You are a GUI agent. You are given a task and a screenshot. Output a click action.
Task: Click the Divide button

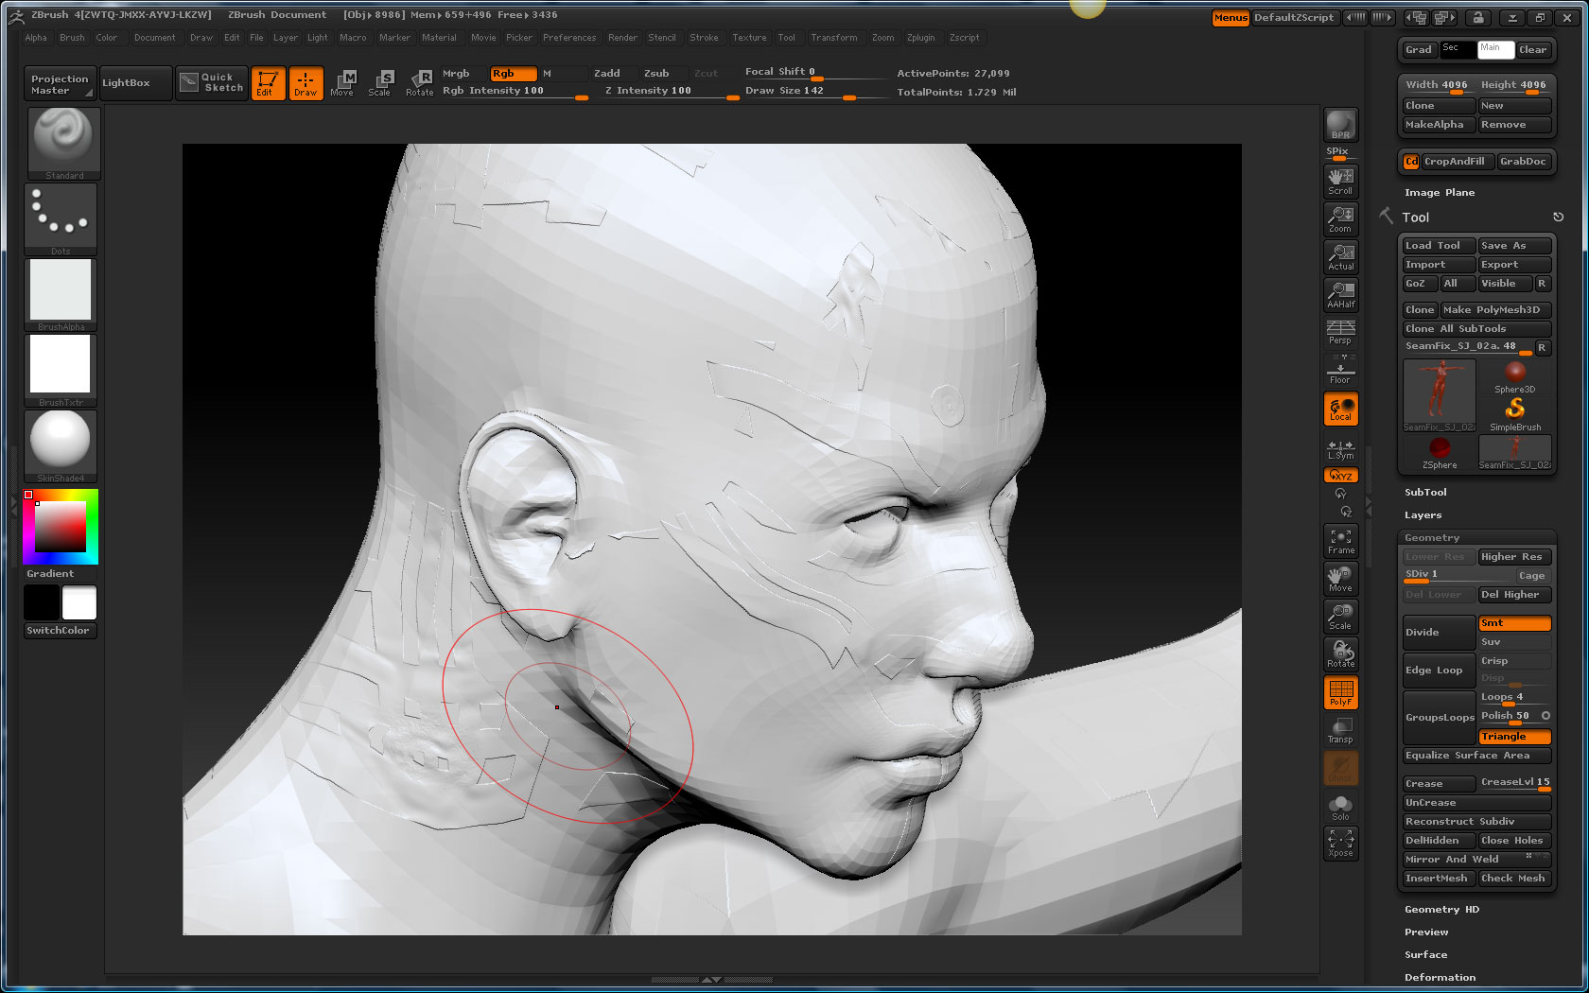pos(1438,633)
